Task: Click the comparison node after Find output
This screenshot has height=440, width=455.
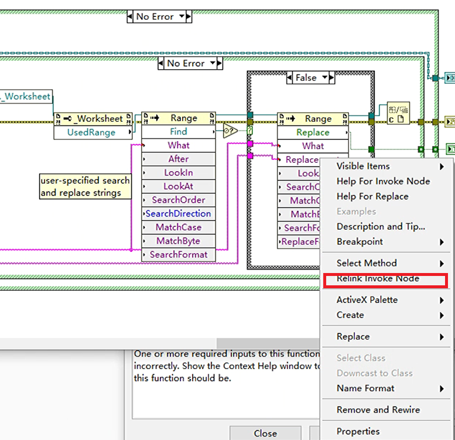Action: 230,132
